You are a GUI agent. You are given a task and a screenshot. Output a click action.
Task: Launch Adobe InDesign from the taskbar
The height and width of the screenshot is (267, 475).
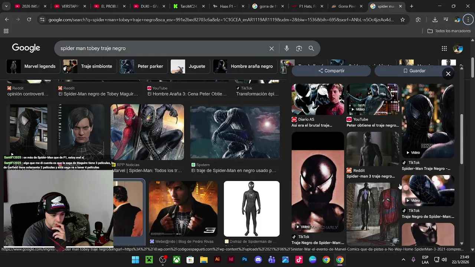tap(231, 260)
